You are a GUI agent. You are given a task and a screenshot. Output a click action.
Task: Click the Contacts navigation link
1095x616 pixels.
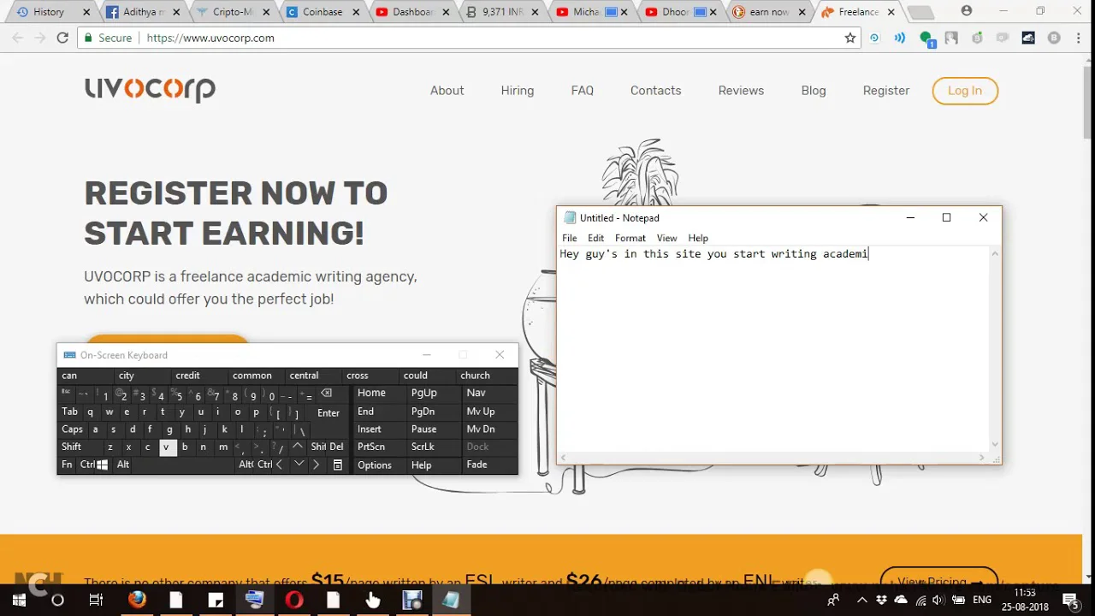(x=656, y=91)
